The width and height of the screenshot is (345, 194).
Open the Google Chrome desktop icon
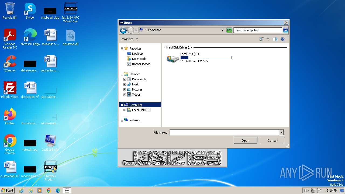pyautogui.click(x=10, y=144)
